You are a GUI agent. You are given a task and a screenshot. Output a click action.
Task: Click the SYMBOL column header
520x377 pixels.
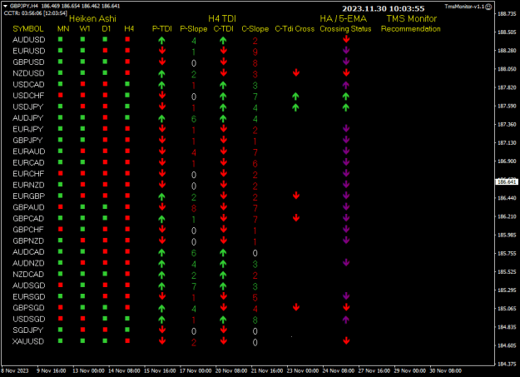pyautogui.click(x=28, y=29)
